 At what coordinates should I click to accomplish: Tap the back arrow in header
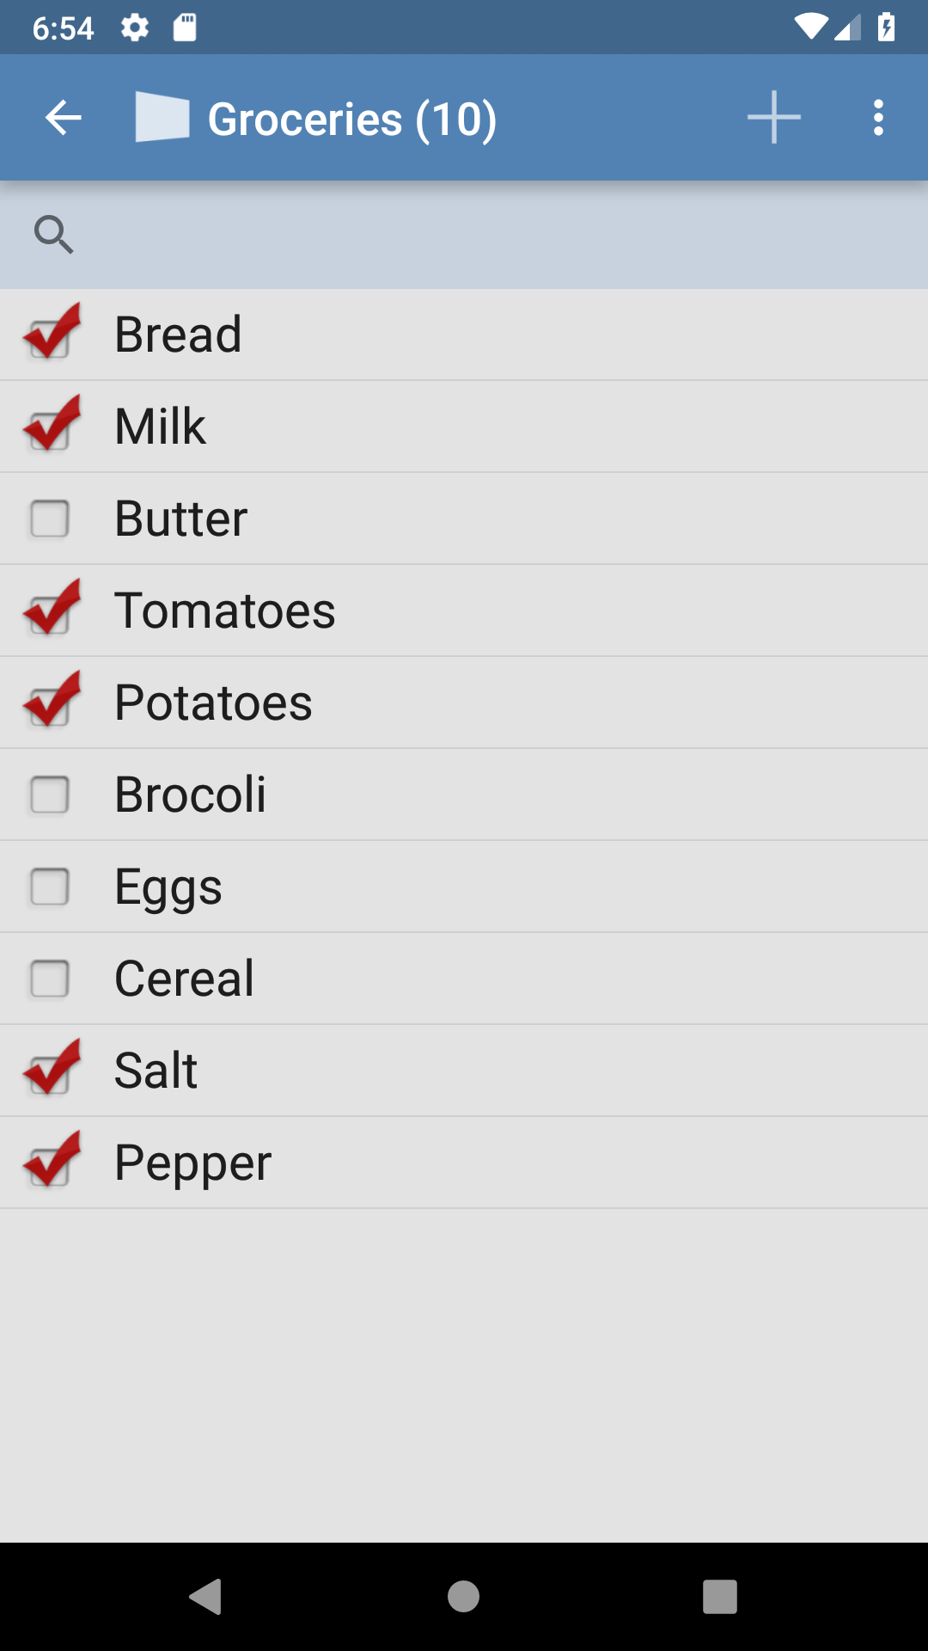click(64, 118)
